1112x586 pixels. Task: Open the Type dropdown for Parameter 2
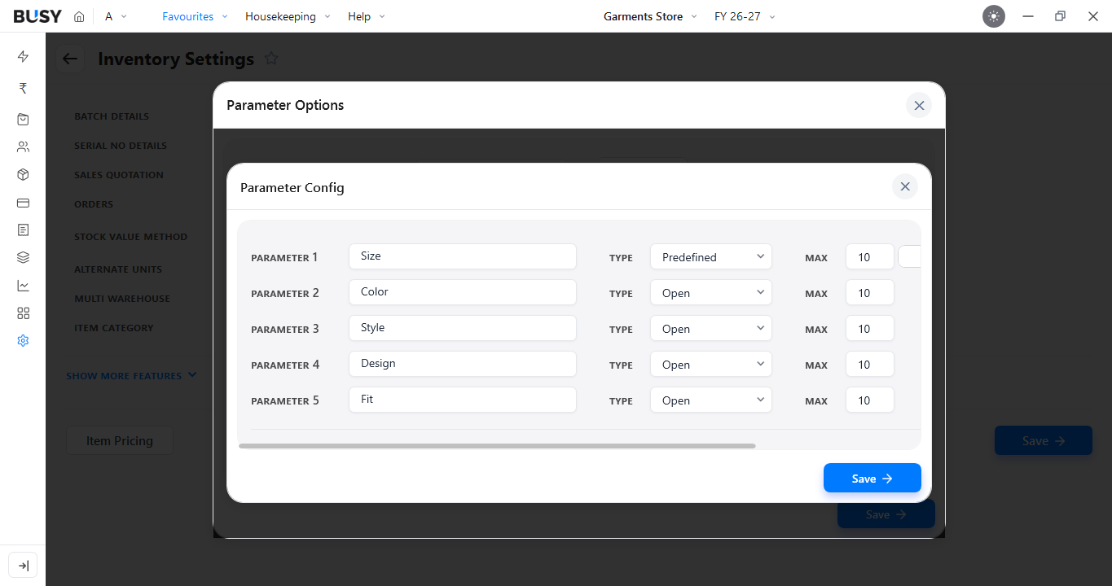coord(711,292)
